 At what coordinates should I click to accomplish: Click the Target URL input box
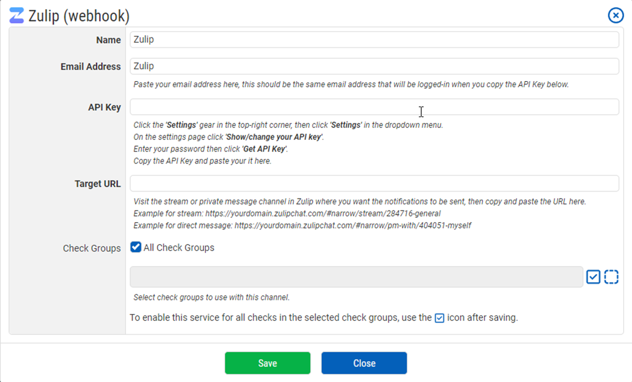click(374, 184)
